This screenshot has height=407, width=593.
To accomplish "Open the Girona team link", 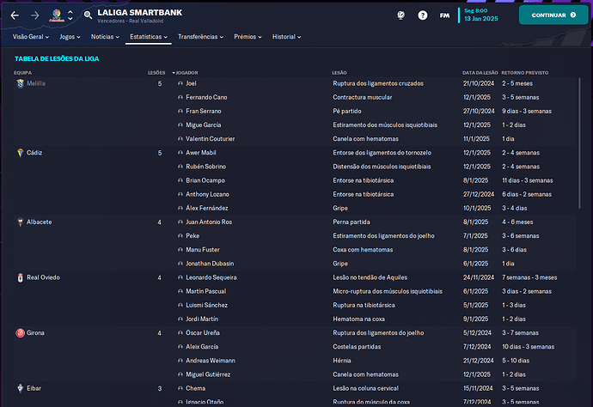I will (x=35, y=333).
